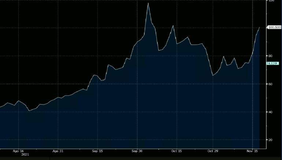The image size is (282, 160).
Task: Click the highlighted 74.539 value label
Action: pos(272,63)
